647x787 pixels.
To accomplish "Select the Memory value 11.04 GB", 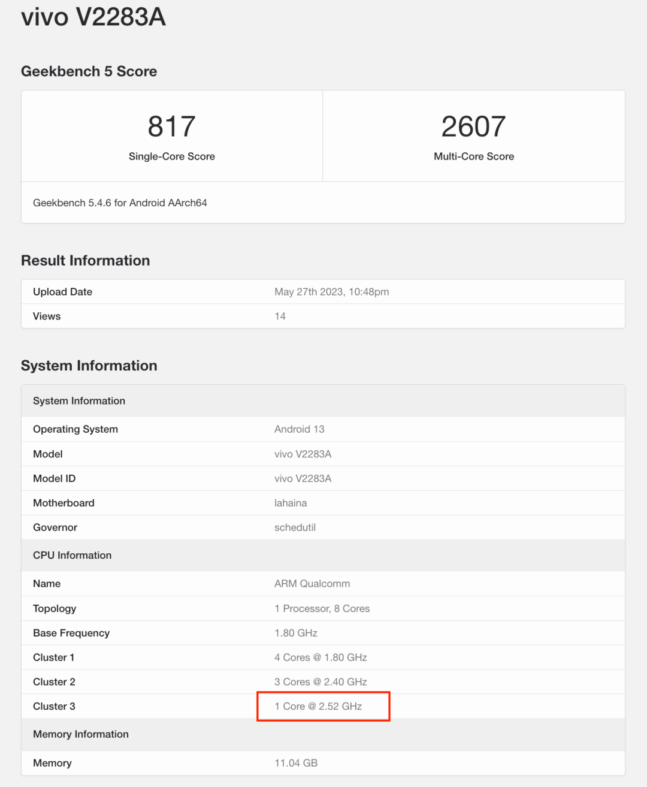I will point(295,763).
